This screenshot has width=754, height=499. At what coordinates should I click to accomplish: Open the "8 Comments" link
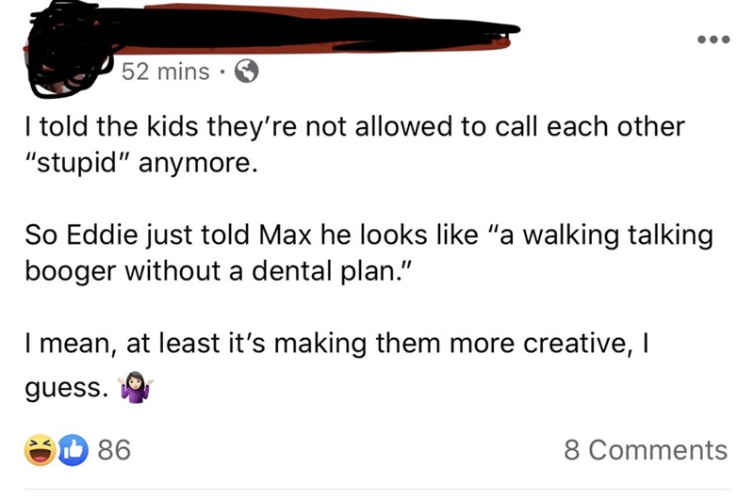tap(646, 450)
